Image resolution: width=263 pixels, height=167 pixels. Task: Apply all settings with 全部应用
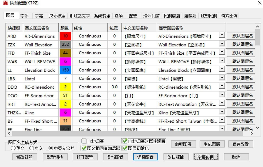point(206,157)
